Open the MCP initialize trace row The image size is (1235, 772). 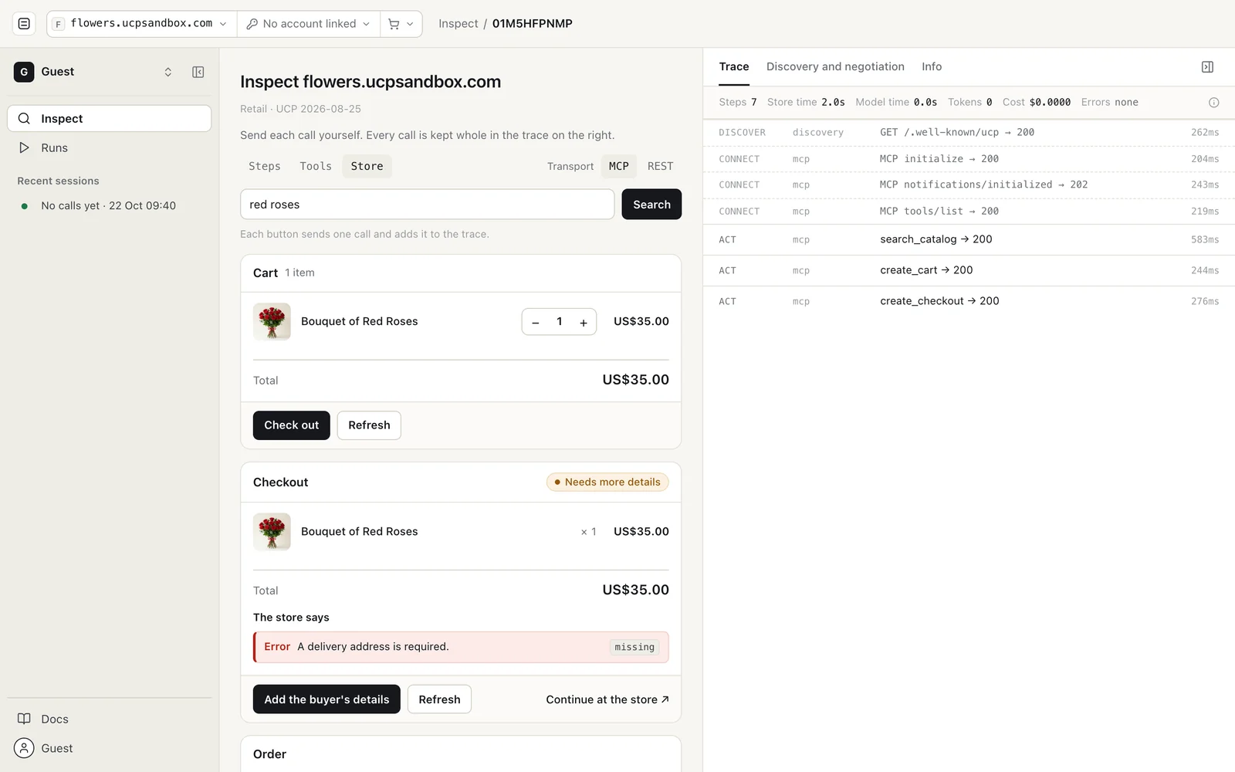(x=969, y=158)
